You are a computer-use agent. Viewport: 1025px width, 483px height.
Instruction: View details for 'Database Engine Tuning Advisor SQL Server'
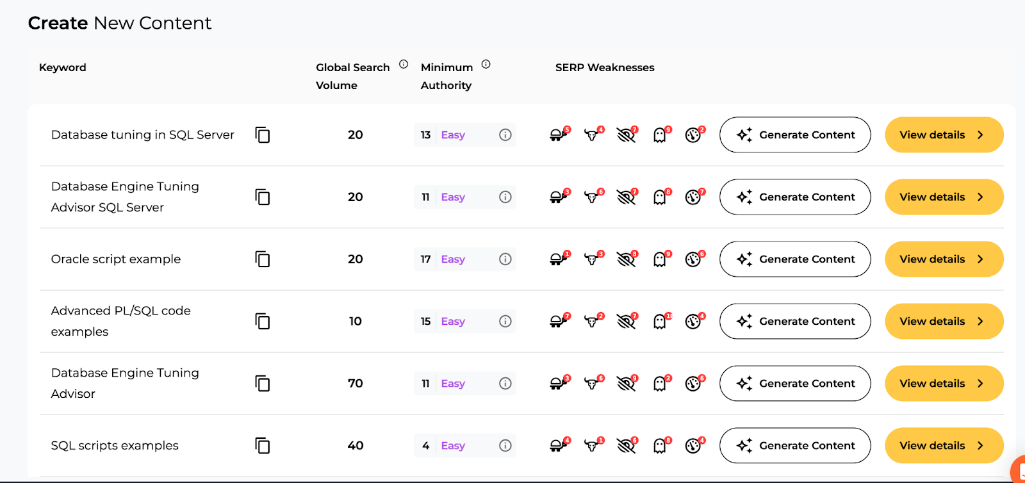pos(944,197)
